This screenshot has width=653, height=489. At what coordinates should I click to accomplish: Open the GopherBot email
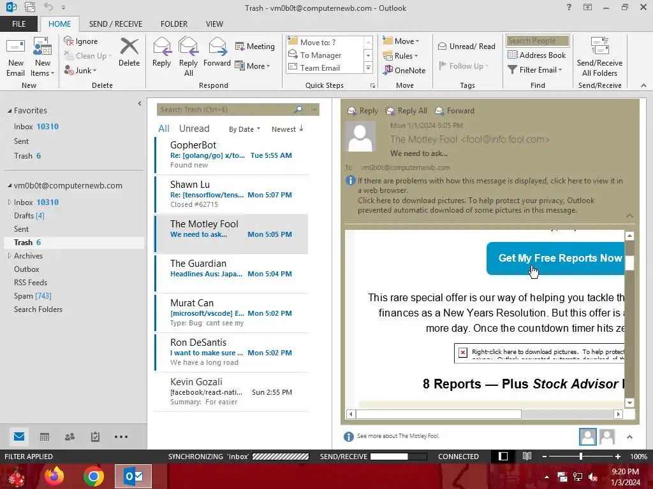[231, 155]
